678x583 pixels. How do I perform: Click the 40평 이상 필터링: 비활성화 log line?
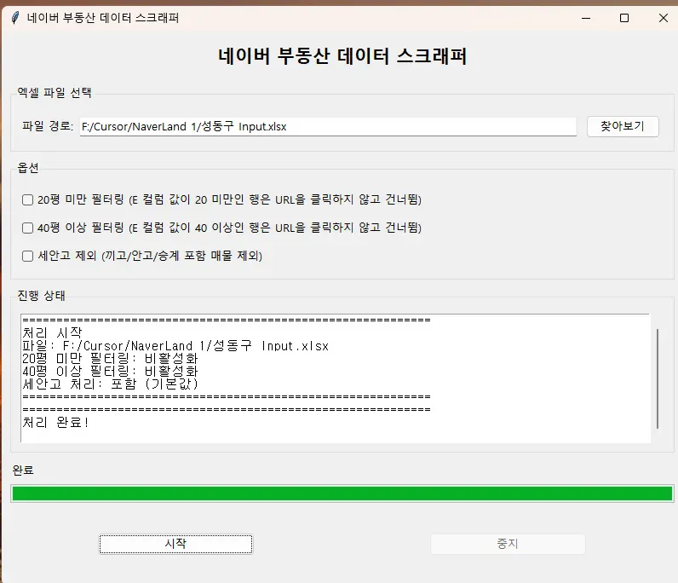(110, 371)
